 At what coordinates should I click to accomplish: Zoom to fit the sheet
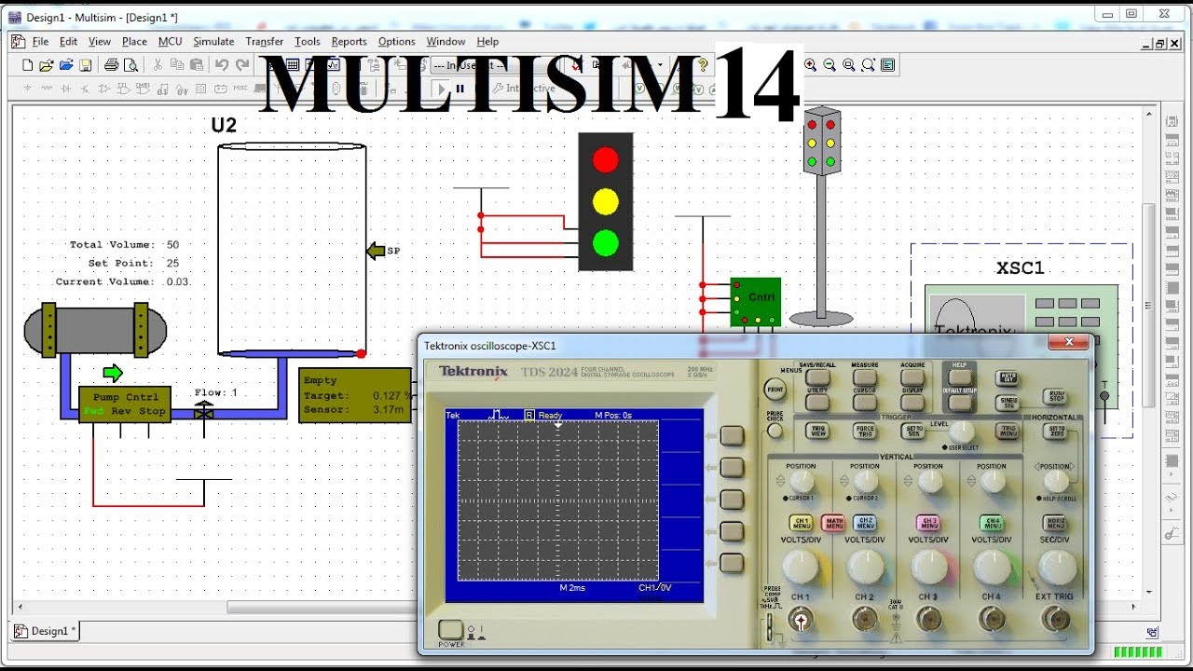(x=869, y=65)
